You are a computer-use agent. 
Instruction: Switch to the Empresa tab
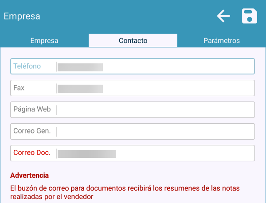pos(44,40)
